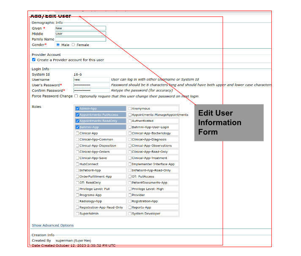Check the PatientDocuments-App role
Viewport: 301px width, 256px height.
tap(130, 182)
